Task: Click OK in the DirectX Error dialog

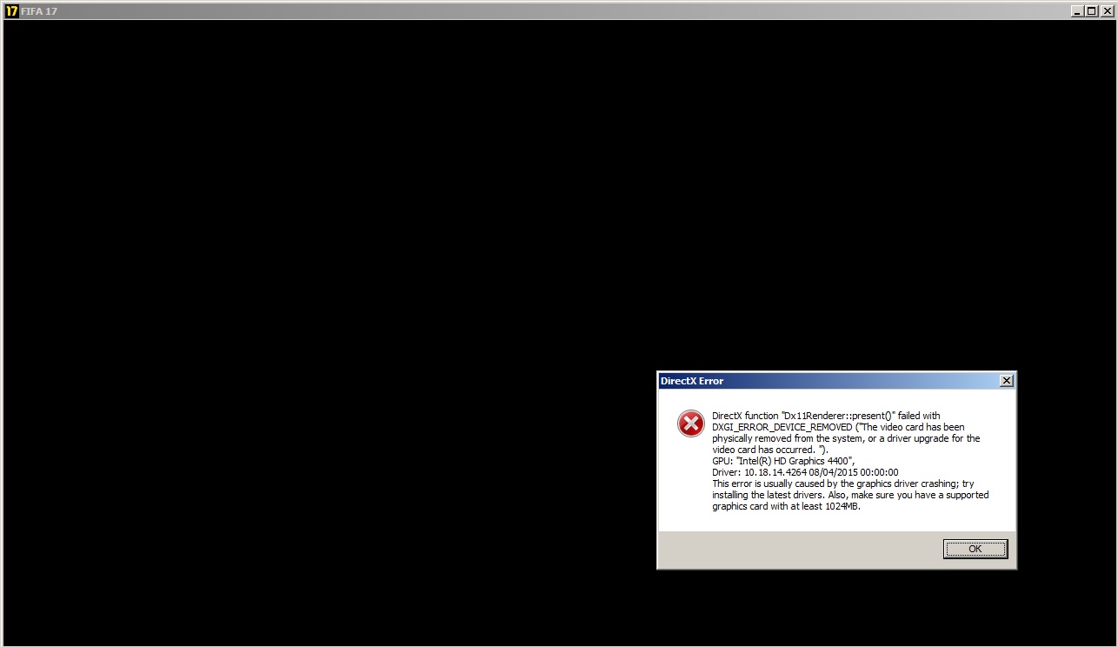Action: coord(975,549)
